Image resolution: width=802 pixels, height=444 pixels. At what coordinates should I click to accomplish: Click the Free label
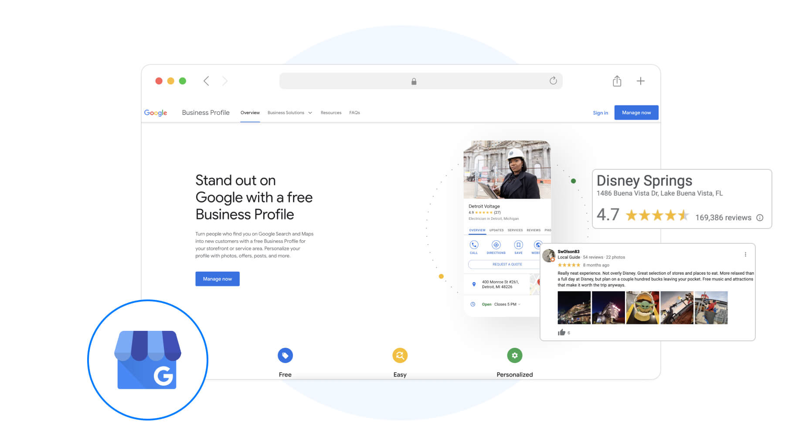285,374
